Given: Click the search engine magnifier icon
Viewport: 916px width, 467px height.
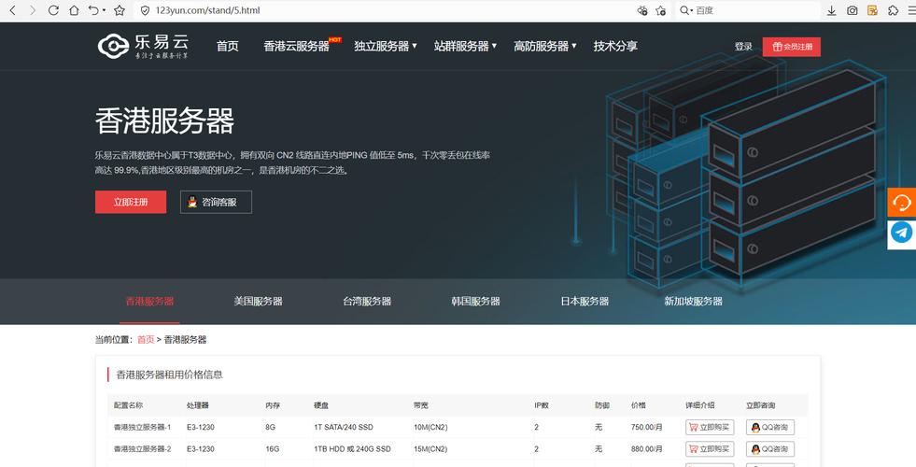Looking at the screenshot, I should 684,10.
